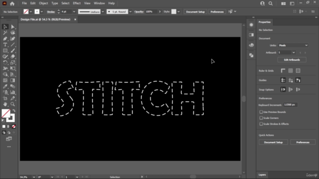
Task: Expand the Style dropdown arrow
Action: (x=178, y=12)
